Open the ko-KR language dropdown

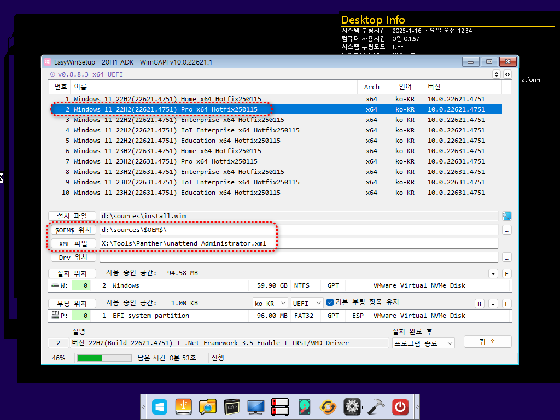click(x=270, y=303)
